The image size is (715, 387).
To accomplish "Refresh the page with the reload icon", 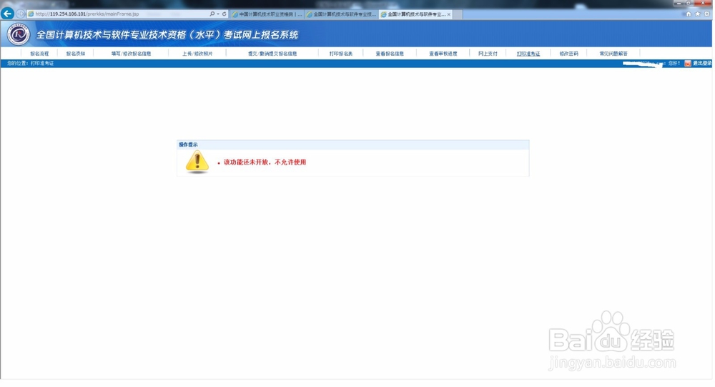I will click(224, 14).
